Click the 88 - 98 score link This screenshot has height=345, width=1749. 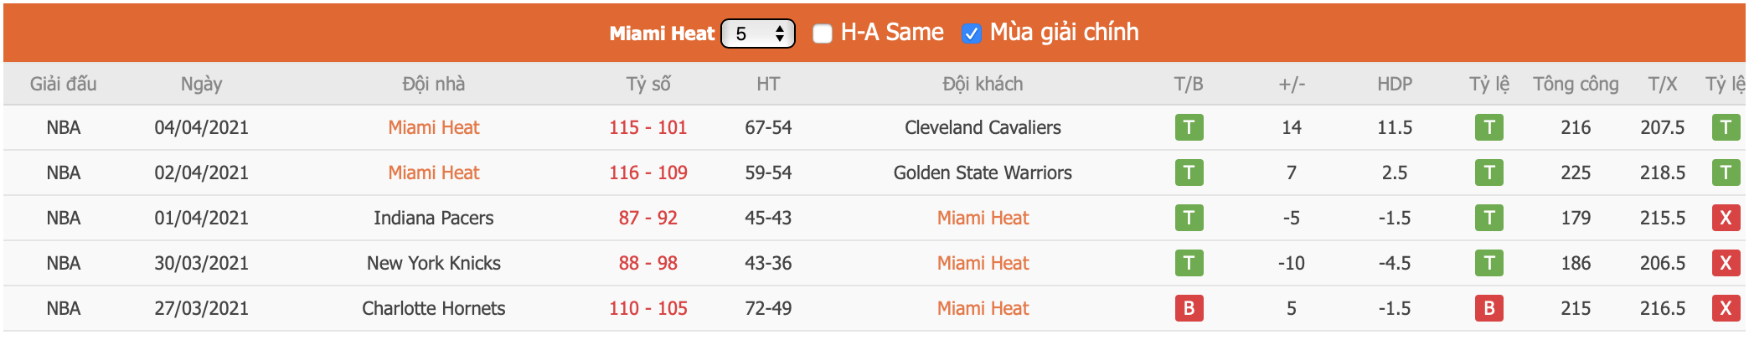point(647,263)
